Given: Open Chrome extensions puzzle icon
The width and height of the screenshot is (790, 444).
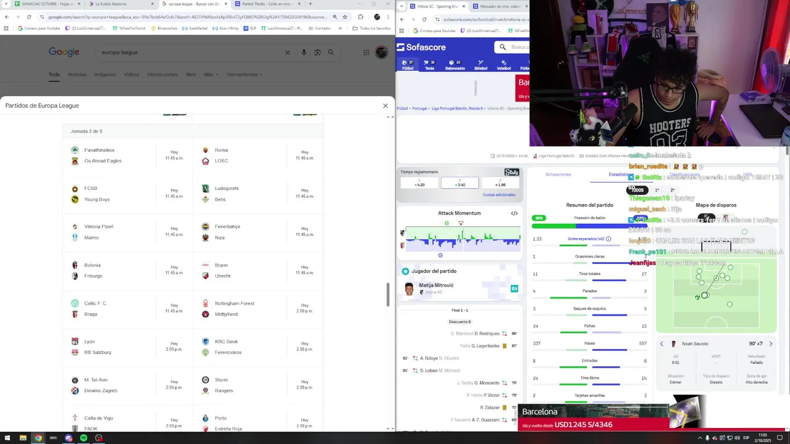Looking at the screenshot, I should tap(361, 17).
